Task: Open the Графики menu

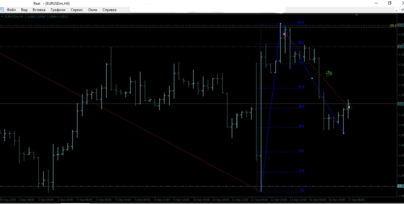Action: pyautogui.click(x=58, y=10)
